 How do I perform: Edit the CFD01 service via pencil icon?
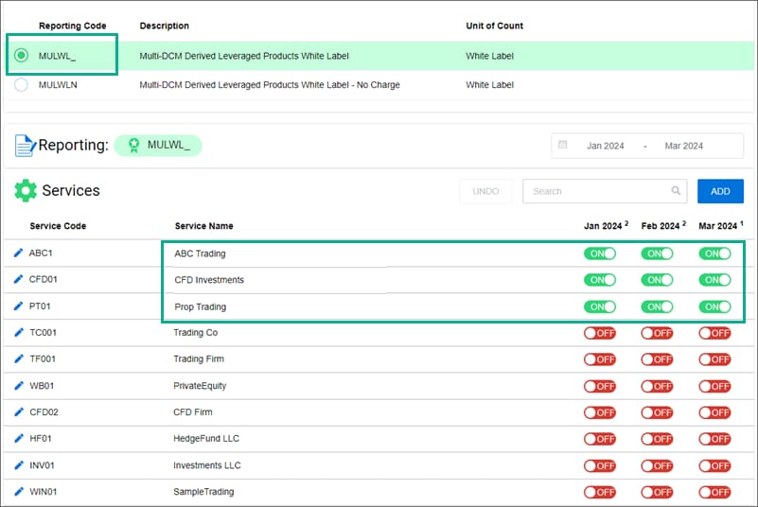(18, 280)
